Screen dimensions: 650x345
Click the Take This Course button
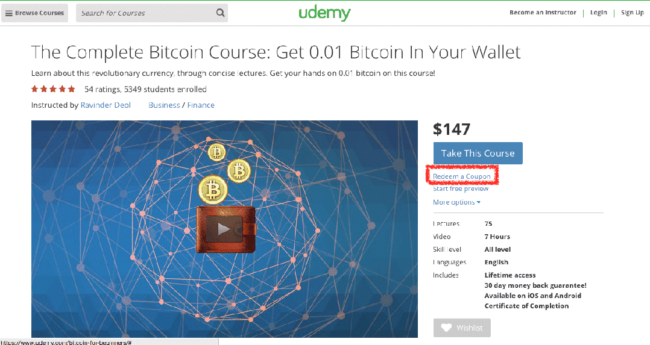[x=478, y=154]
